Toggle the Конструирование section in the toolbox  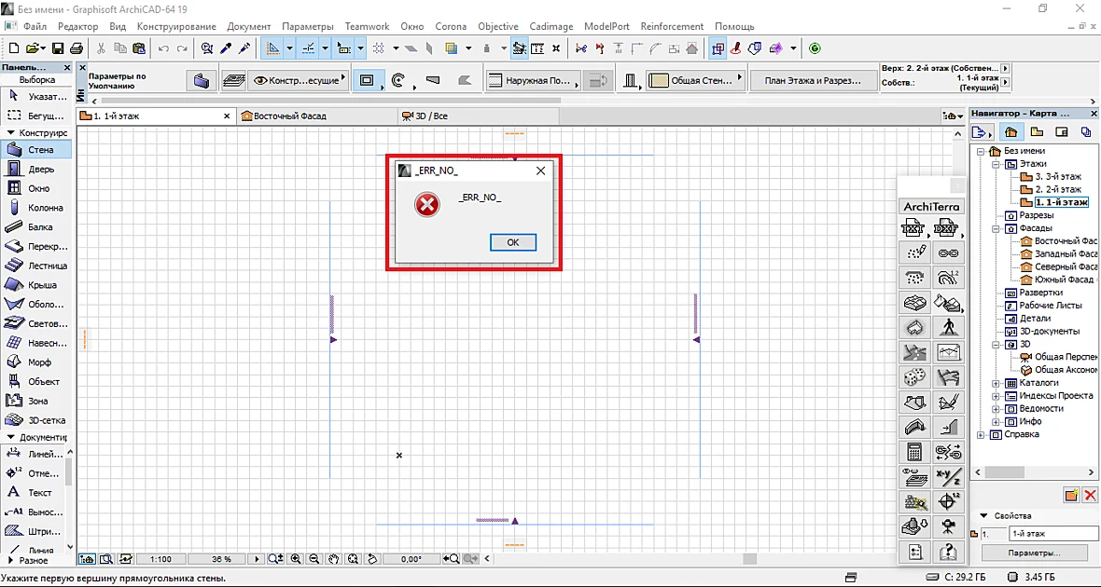pos(11,132)
